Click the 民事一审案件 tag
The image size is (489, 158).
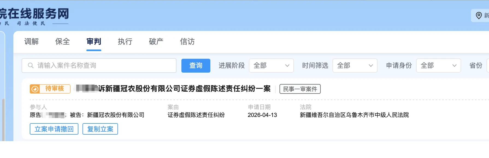pyautogui.click(x=300, y=89)
